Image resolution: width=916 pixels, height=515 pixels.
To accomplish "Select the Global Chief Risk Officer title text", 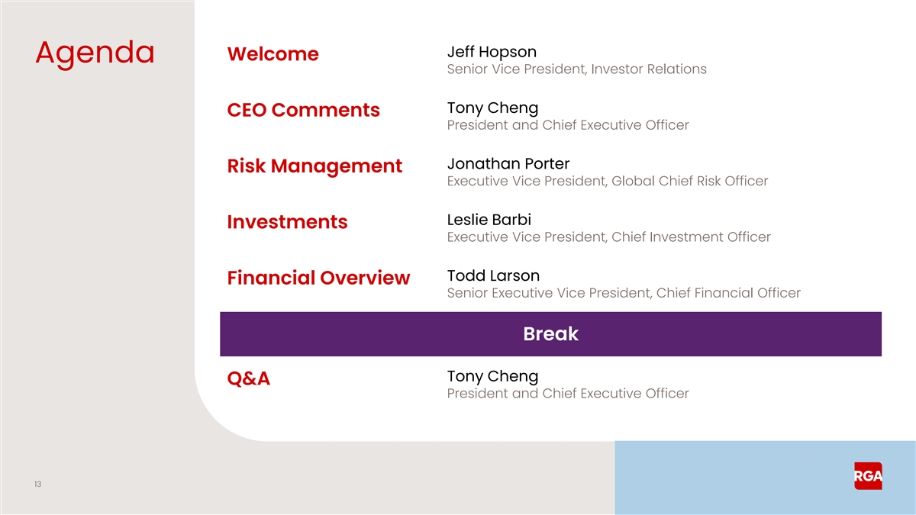I will (x=690, y=182).
